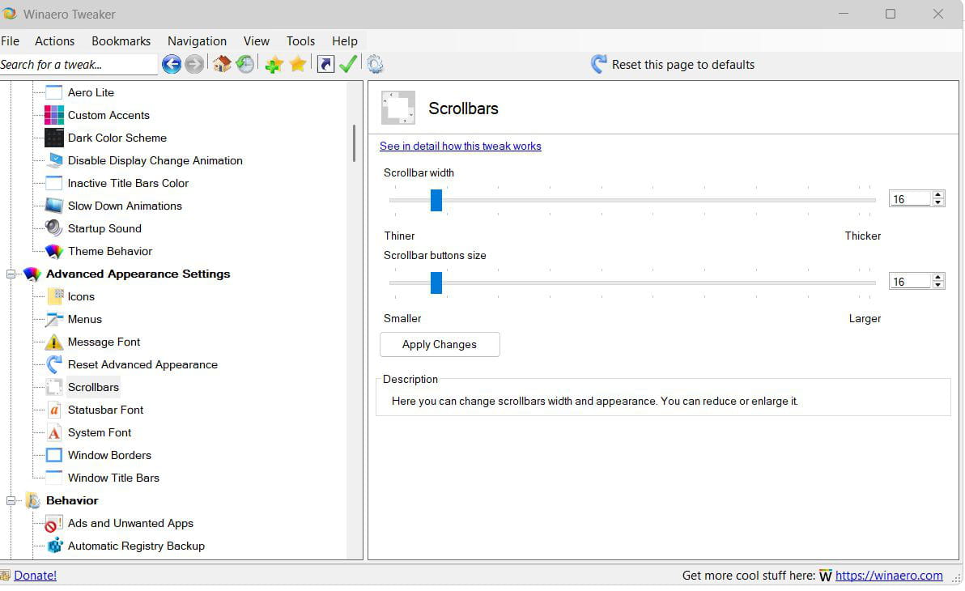Click the Theme Behavior rainbow fan icon

point(54,251)
